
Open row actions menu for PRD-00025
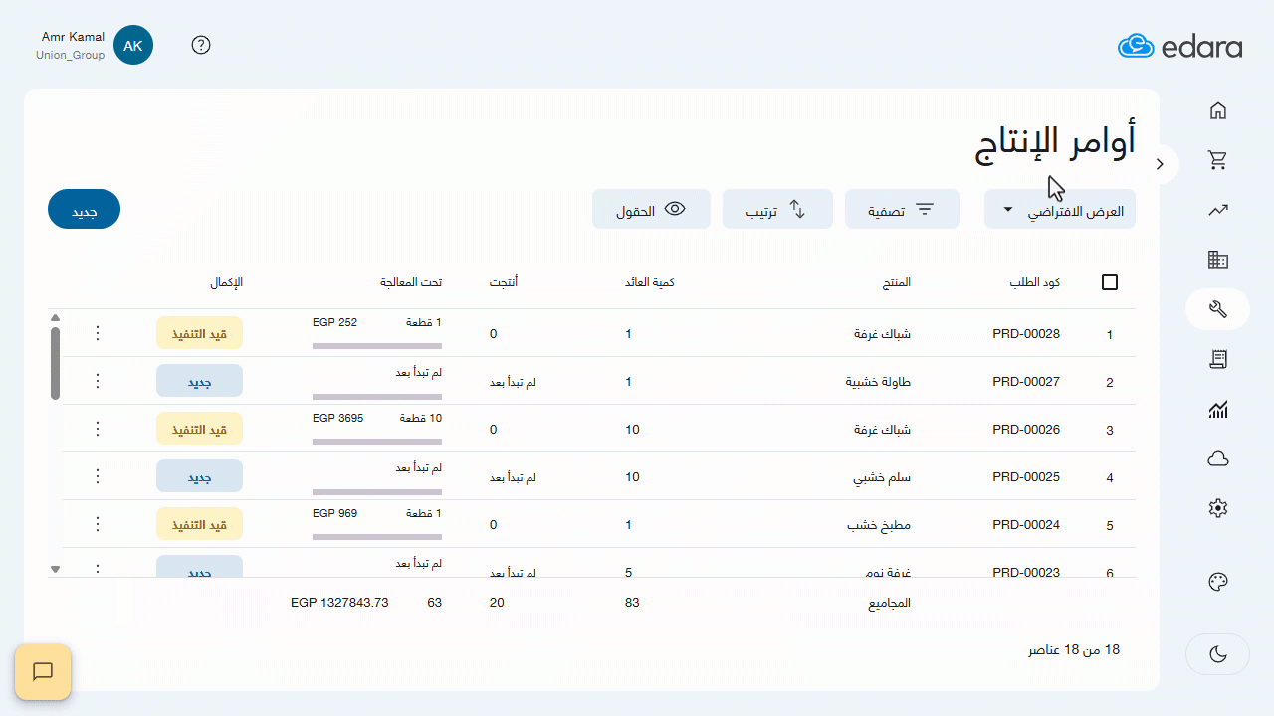click(98, 476)
